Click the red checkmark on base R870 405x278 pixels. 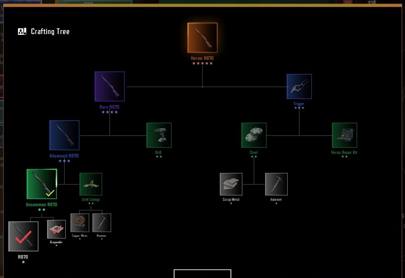pos(23,237)
